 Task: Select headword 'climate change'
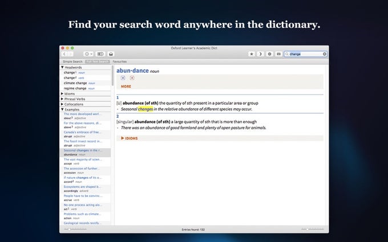[85, 83]
